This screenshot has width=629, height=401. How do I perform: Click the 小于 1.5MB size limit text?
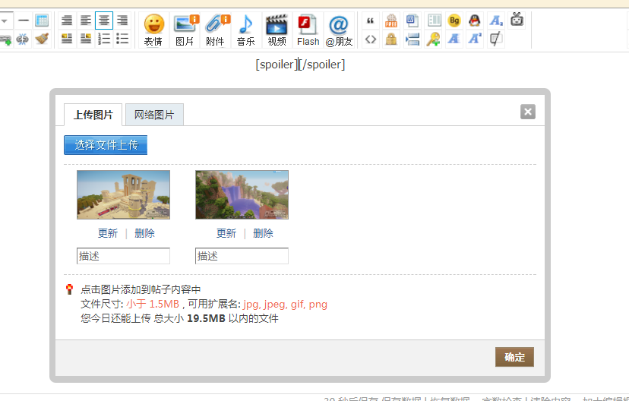coord(153,304)
